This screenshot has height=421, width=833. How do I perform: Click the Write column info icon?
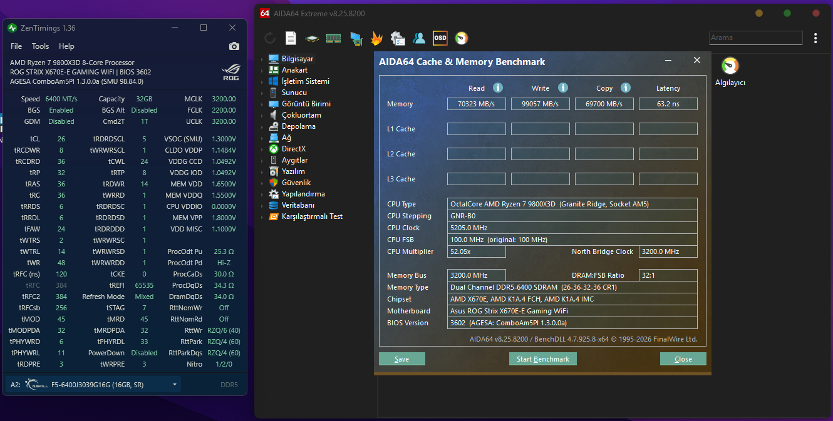pos(563,88)
